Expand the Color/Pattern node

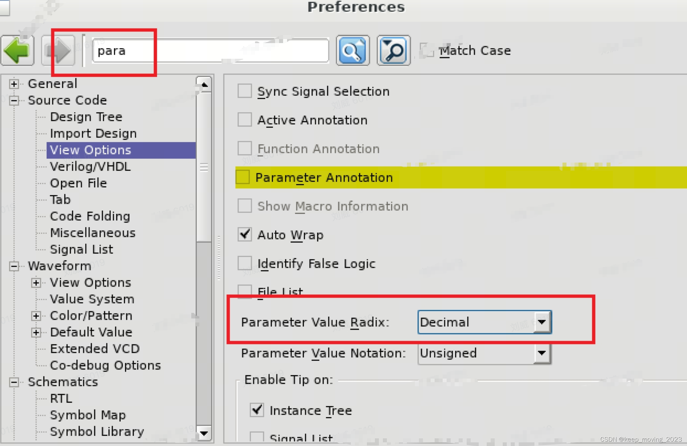pyautogui.click(x=36, y=315)
